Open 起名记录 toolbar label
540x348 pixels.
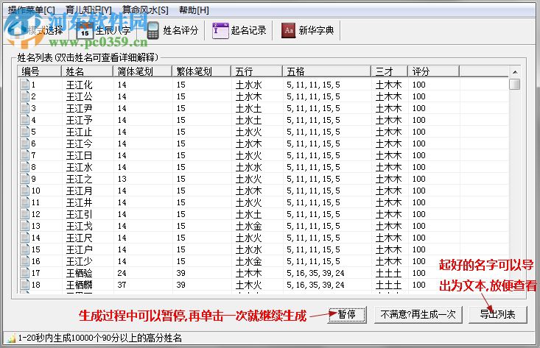coord(249,31)
